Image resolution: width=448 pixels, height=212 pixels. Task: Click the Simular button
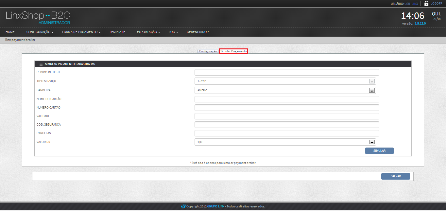(x=379, y=151)
